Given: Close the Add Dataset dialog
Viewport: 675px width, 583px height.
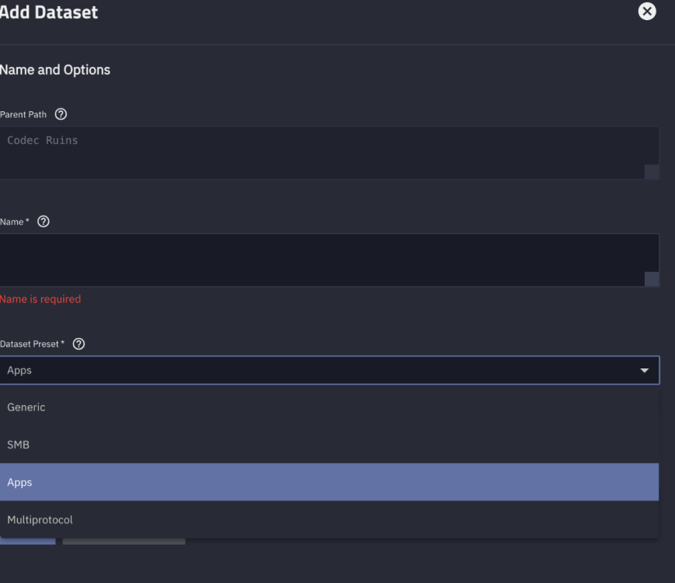Looking at the screenshot, I should click(x=647, y=12).
